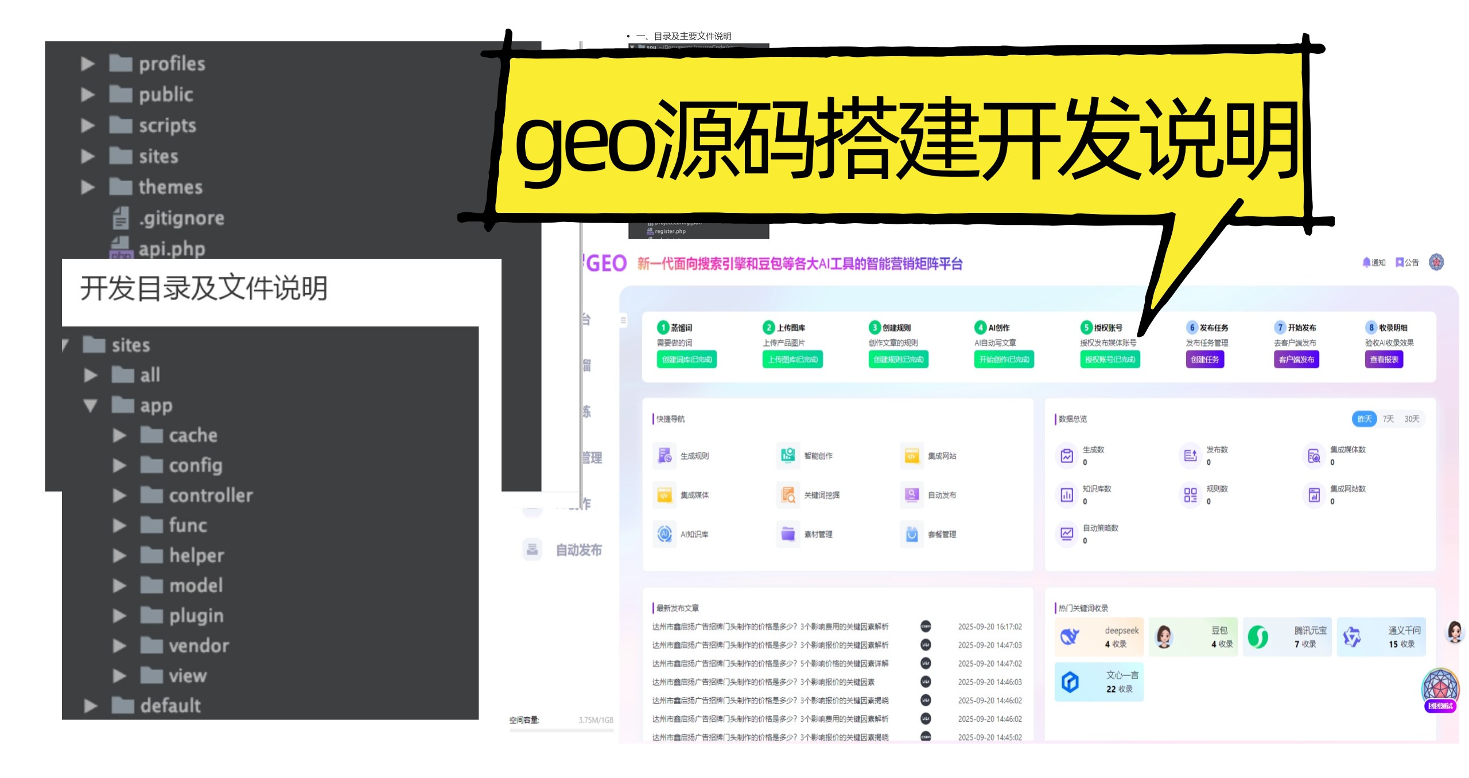This screenshot has height=778, width=1469.
Task: Click the 空间容量 storage progress bar
Action: click(561, 730)
